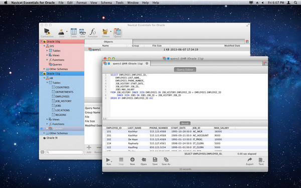Select the Table toolbar icon
Screen dimensions: 301x188
(x=74, y=33)
